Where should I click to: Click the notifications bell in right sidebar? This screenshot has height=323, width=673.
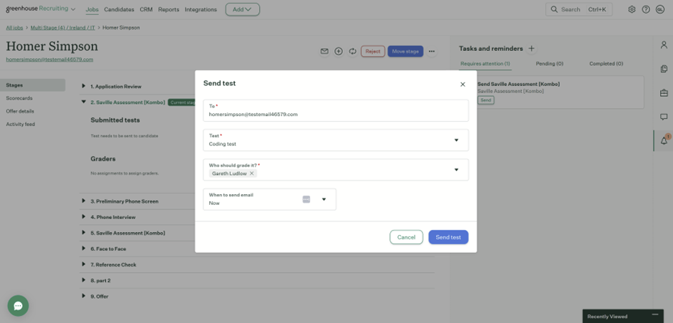pyautogui.click(x=664, y=140)
